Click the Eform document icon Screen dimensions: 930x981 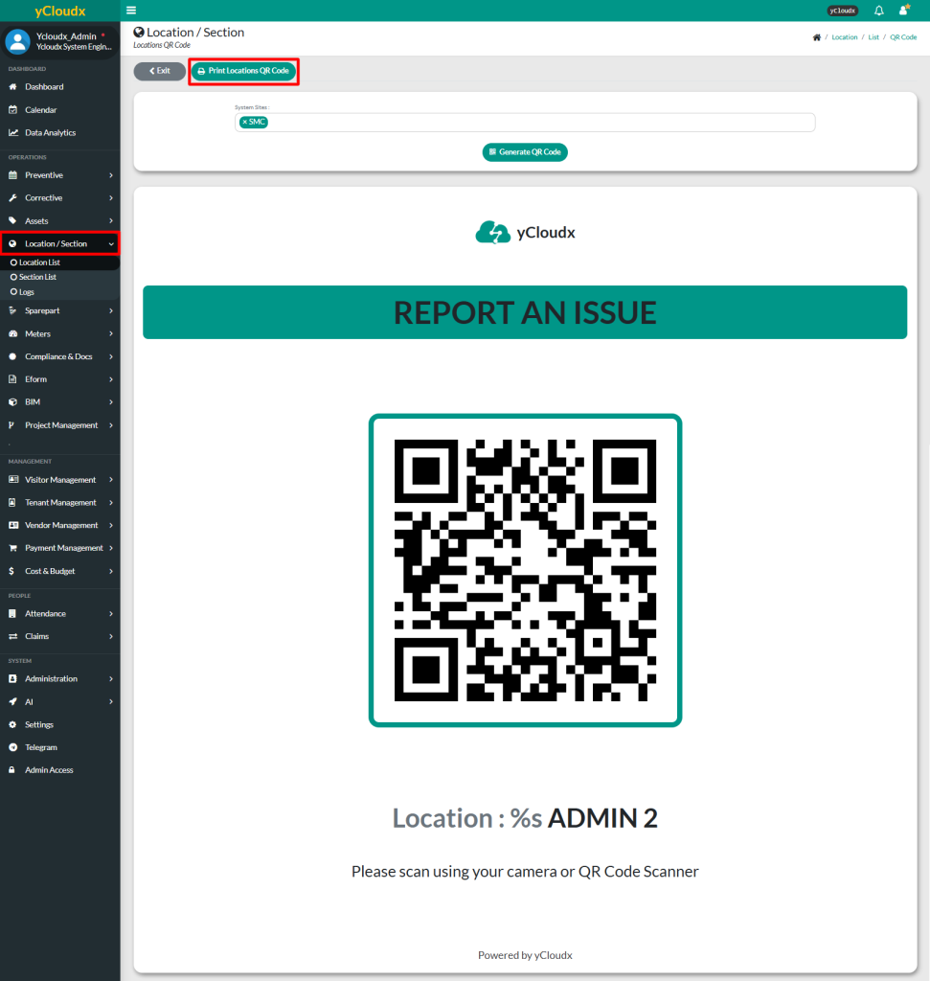click(x=12, y=379)
